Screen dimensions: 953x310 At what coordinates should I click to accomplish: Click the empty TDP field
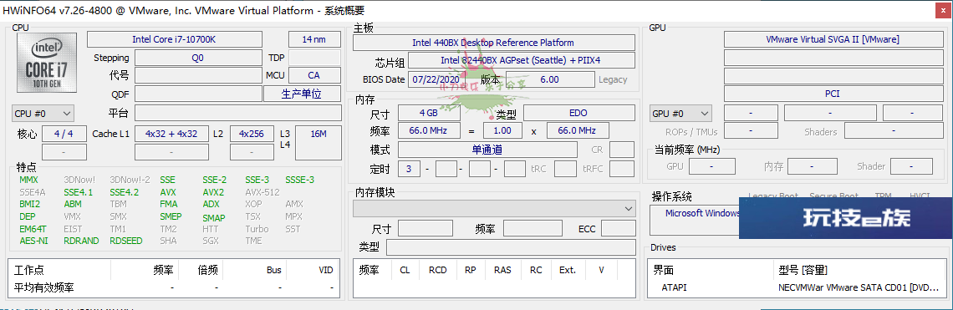[x=314, y=58]
